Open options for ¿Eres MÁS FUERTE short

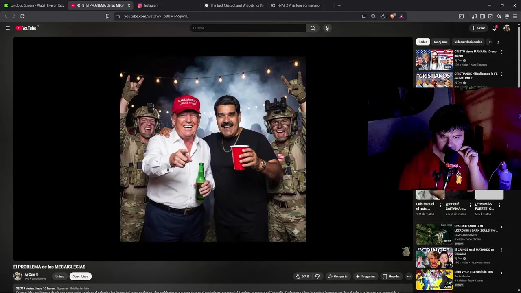click(x=499, y=206)
